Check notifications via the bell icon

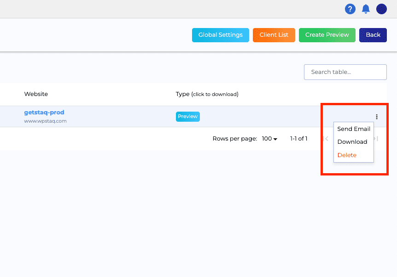(x=366, y=9)
